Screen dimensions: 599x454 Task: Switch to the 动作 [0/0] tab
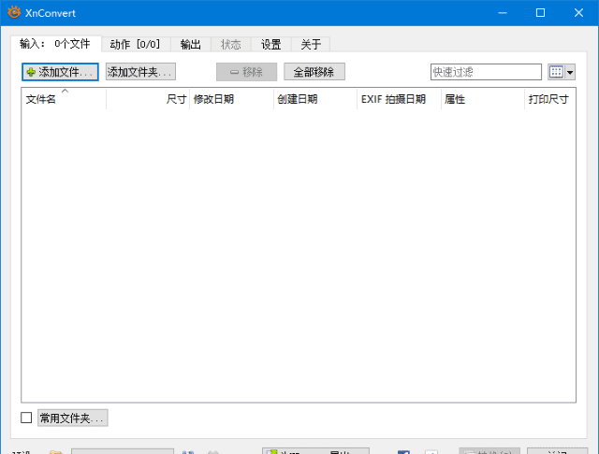pos(135,44)
